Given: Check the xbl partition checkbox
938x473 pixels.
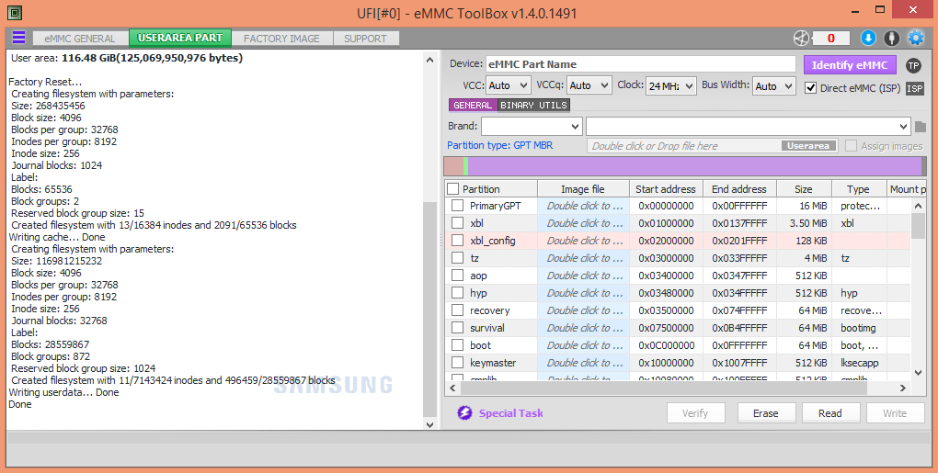Looking at the screenshot, I should (x=458, y=223).
